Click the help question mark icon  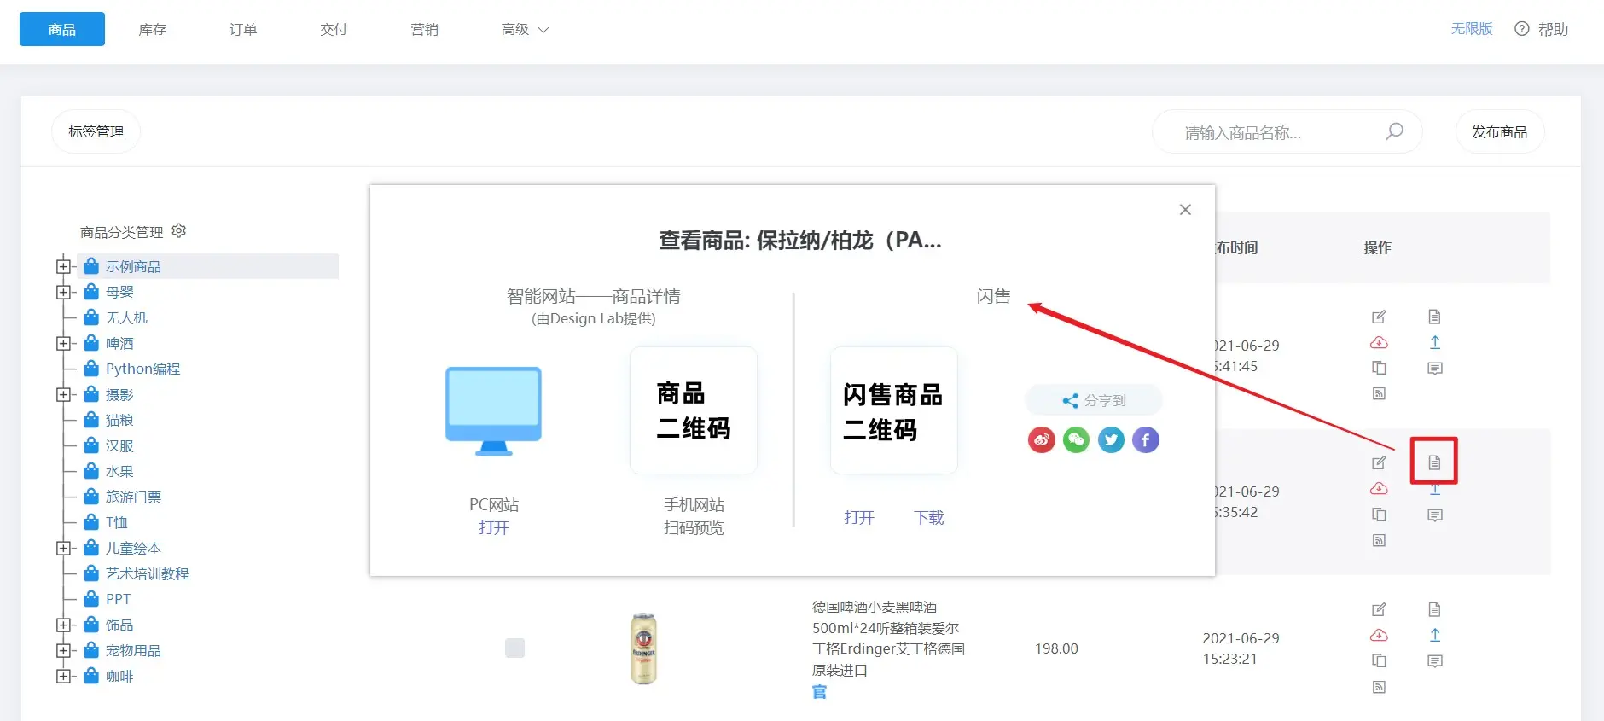click(x=1521, y=29)
